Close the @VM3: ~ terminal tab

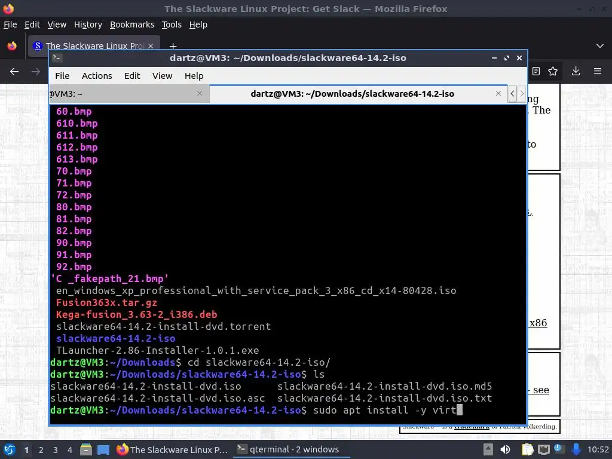pos(200,93)
